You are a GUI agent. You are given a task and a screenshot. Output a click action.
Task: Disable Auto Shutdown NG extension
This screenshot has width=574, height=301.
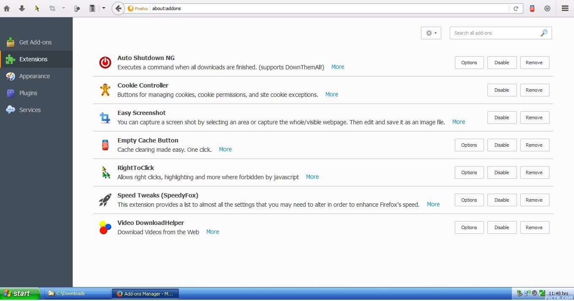(x=502, y=63)
